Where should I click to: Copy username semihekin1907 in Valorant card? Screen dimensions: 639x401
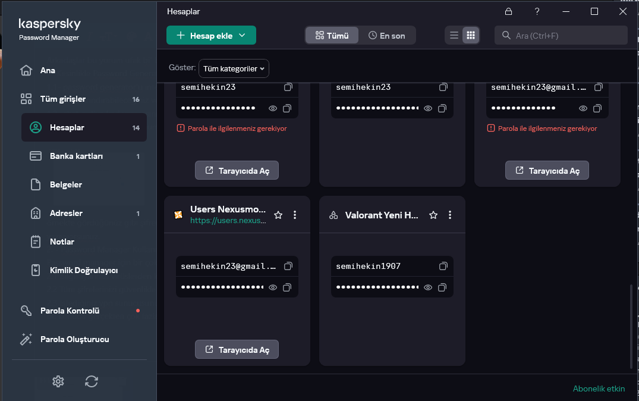pos(443,267)
